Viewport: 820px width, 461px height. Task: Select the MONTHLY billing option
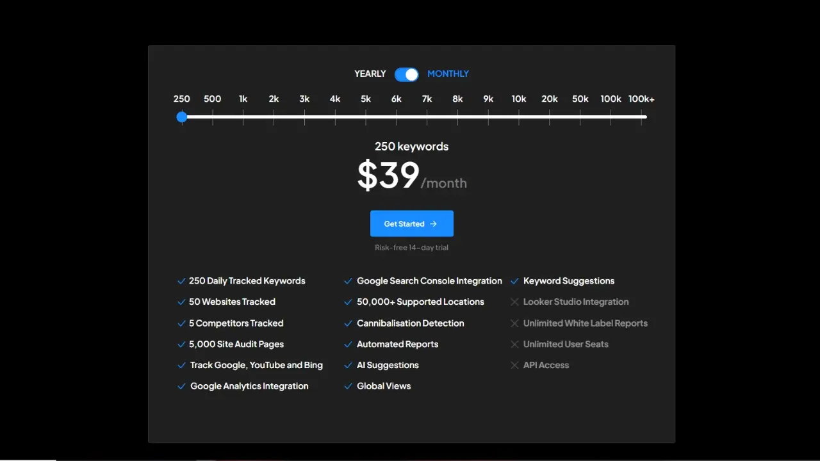448,74
